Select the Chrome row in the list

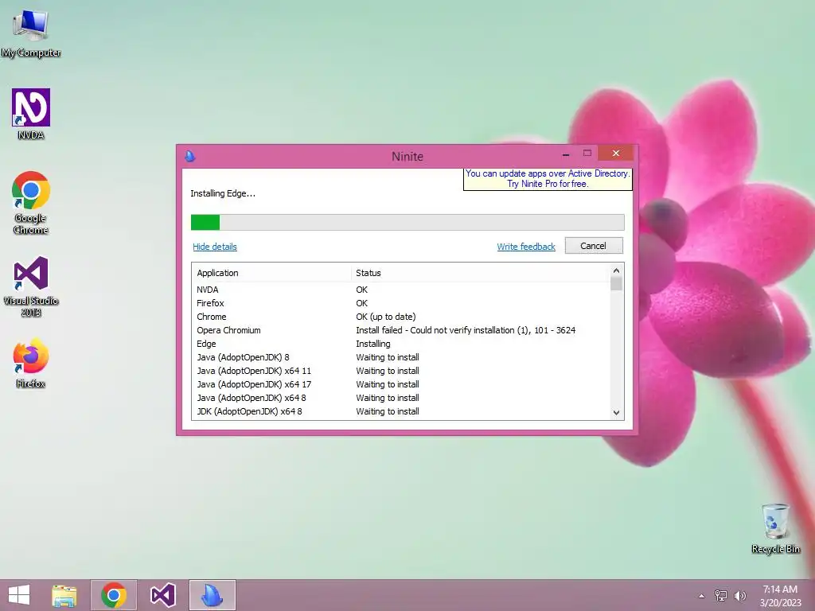point(401,317)
